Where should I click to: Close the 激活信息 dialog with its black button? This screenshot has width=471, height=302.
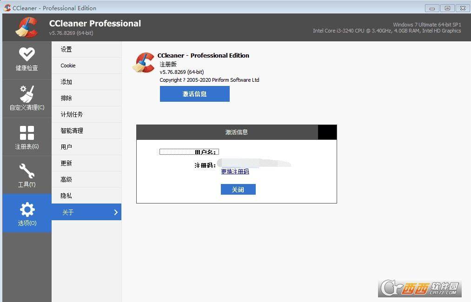(x=327, y=132)
